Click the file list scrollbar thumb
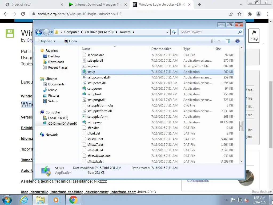The image size is (273, 205). coord(241,126)
